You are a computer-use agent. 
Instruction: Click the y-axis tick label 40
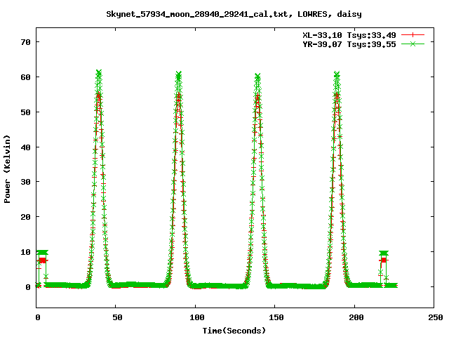pos(25,147)
